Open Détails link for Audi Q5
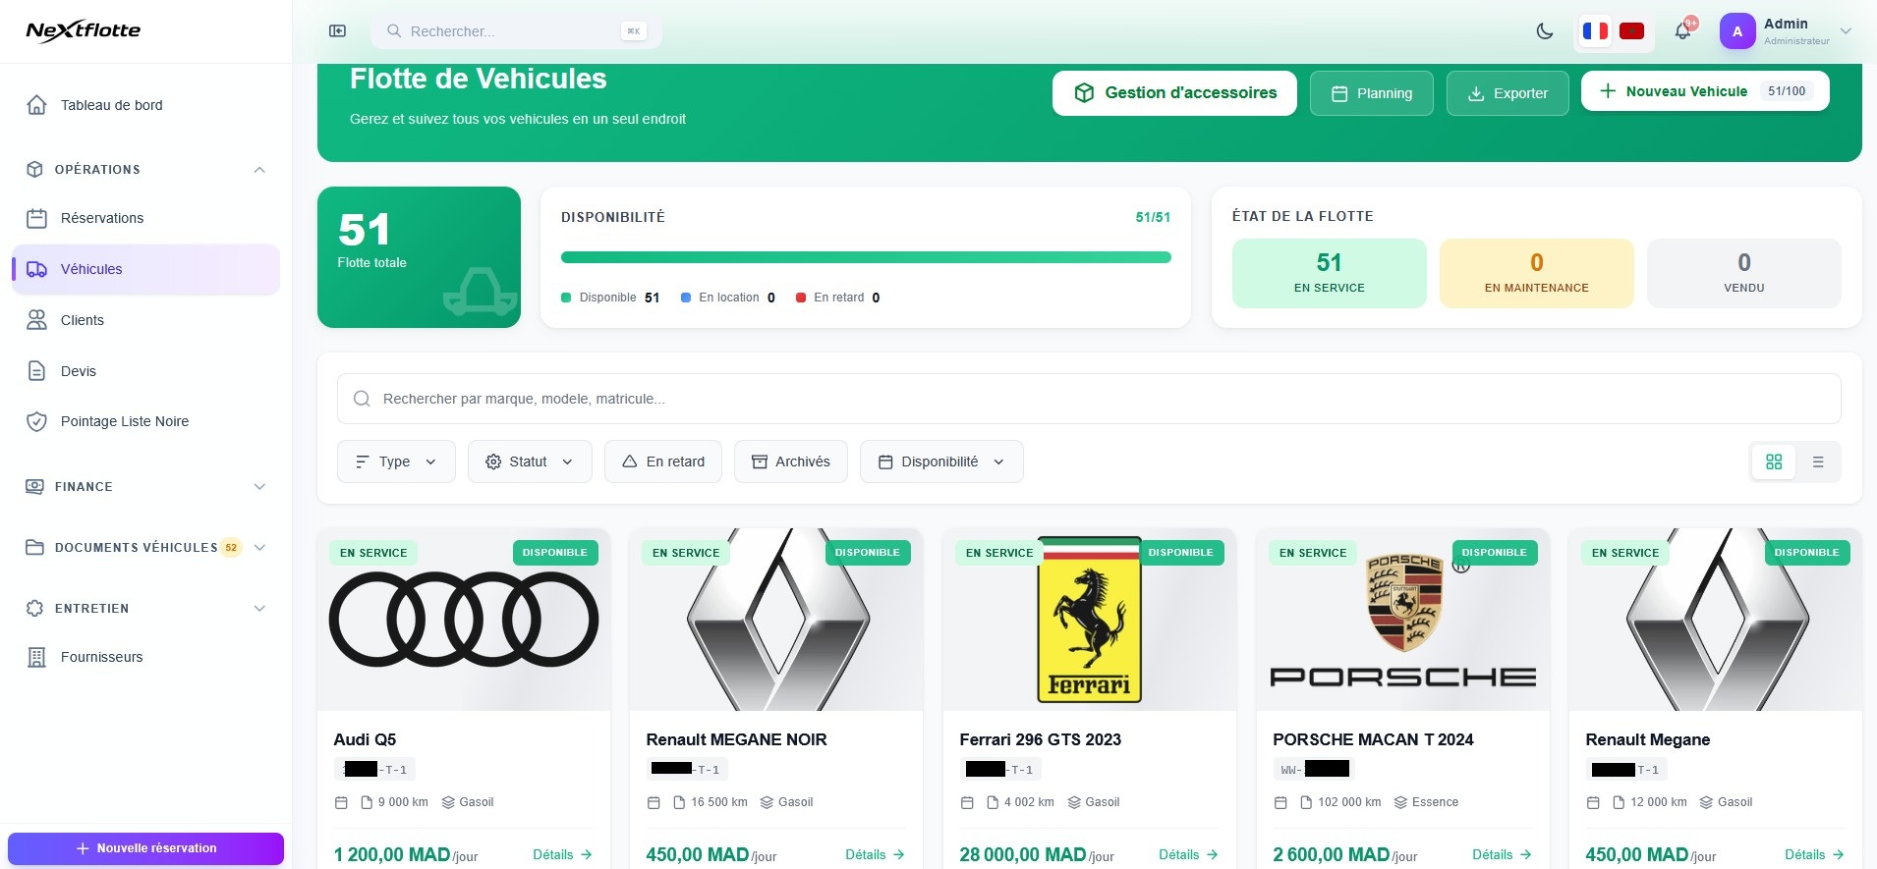This screenshot has height=869, width=1877. point(562,854)
